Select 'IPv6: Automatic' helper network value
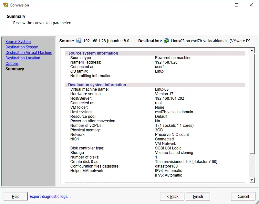Screen dimensions: 259x204 pyautogui.click(x=168, y=175)
